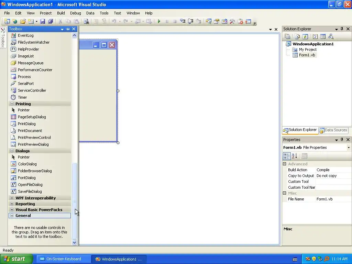Save the current file with the floppy icon

tap(43, 21)
